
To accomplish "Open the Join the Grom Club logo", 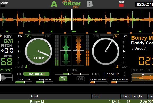I will click(x=72, y=4).
